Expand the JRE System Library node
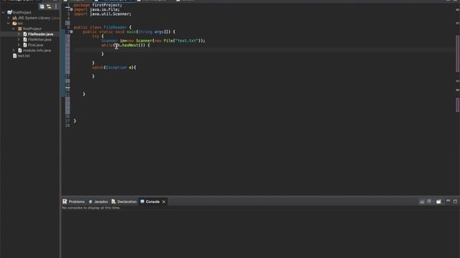460x258 pixels. point(9,18)
